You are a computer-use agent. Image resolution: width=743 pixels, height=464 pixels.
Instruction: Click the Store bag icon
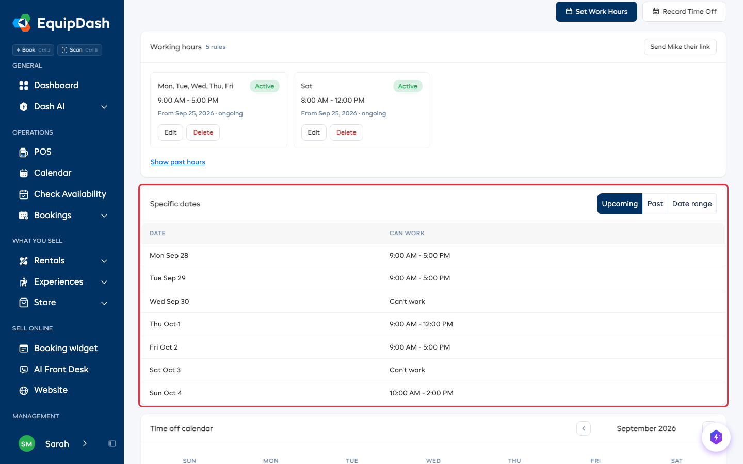coord(24,303)
